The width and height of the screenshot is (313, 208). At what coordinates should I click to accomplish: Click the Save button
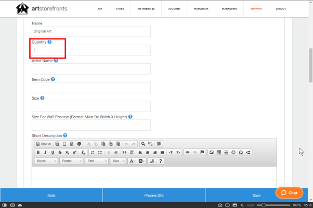(256, 196)
